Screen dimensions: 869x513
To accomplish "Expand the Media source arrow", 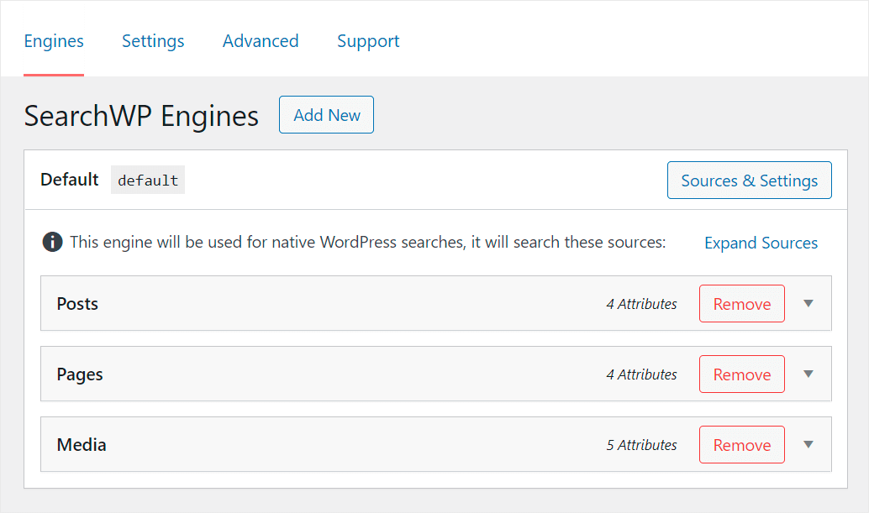I will pyautogui.click(x=808, y=444).
